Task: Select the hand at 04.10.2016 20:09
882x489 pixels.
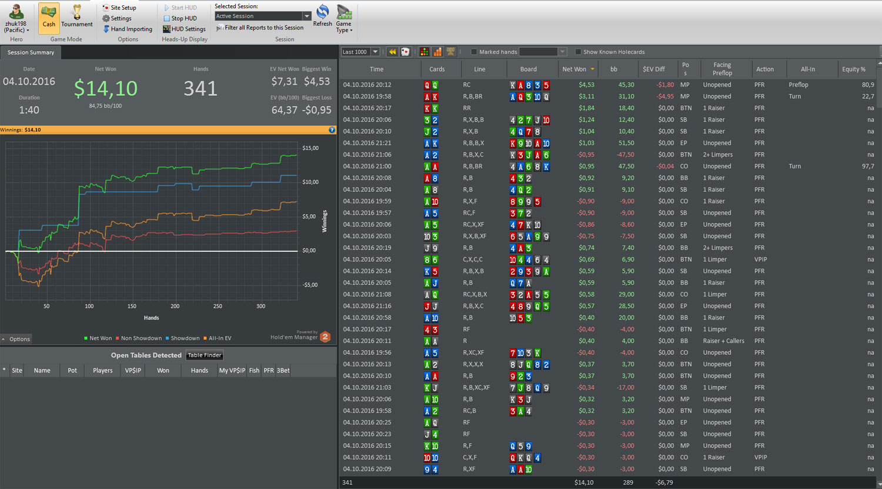Action: coord(609,469)
